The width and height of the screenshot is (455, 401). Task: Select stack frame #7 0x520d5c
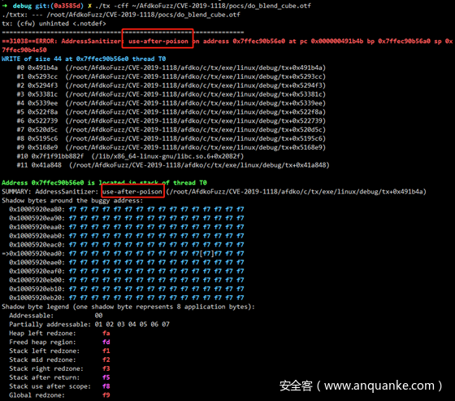[171, 130]
